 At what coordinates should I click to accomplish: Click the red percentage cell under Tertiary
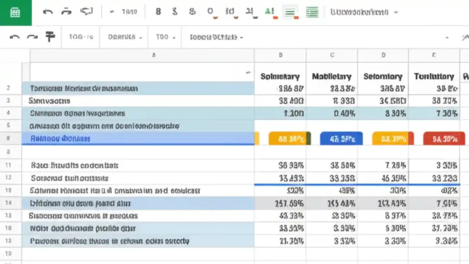[444, 139]
